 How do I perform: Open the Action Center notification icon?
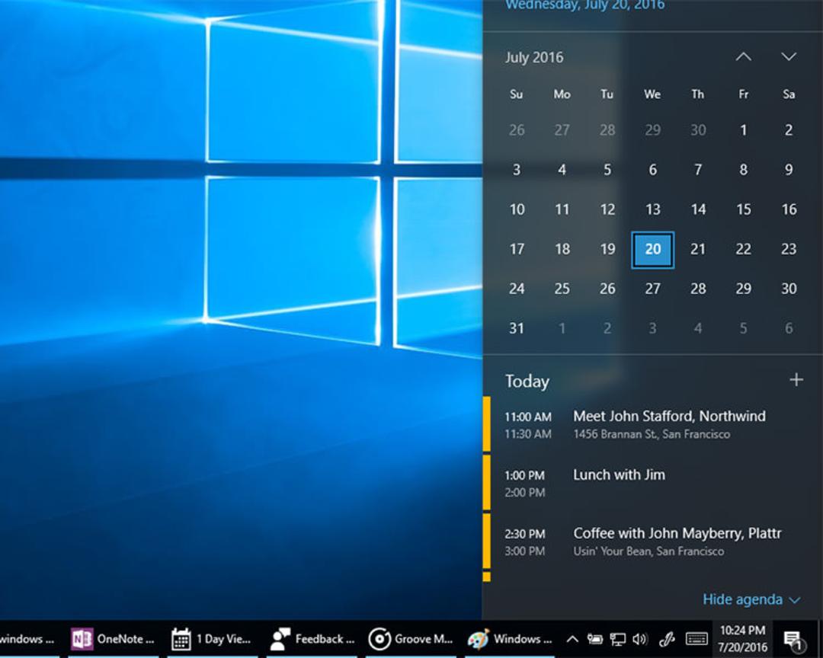pos(793,639)
